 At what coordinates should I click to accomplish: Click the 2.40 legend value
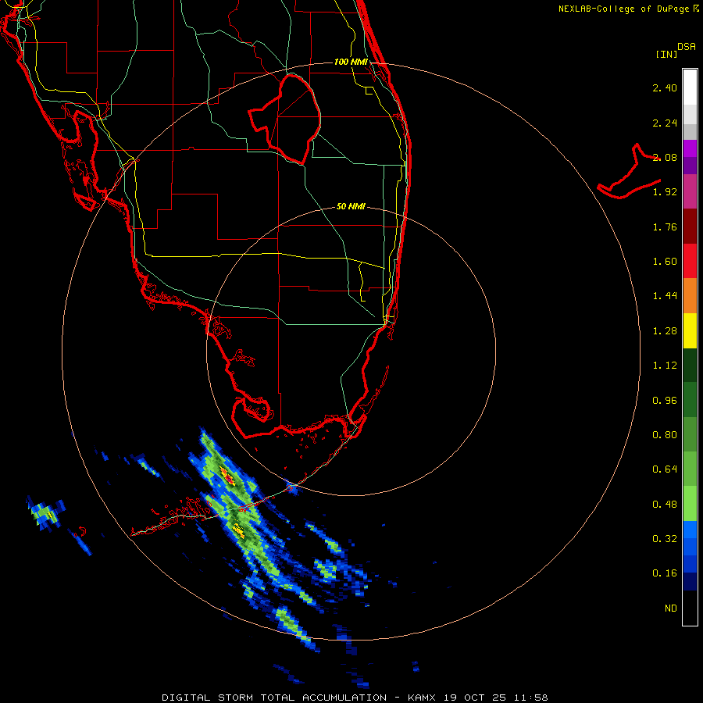point(665,87)
